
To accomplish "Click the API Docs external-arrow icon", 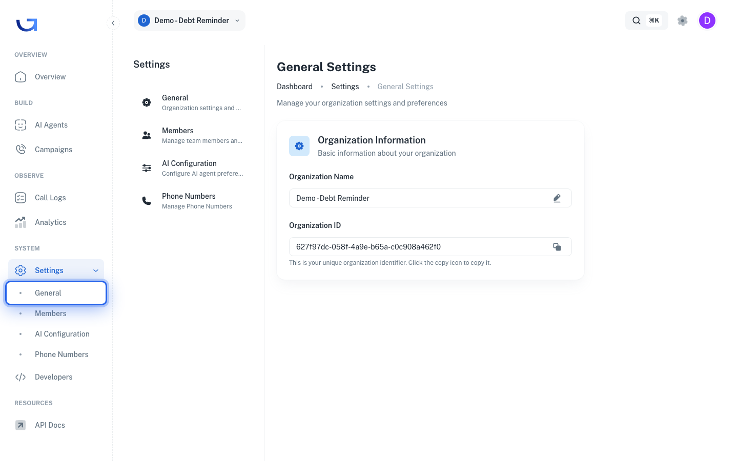I will pyautogui.click(x=20, y=425).
